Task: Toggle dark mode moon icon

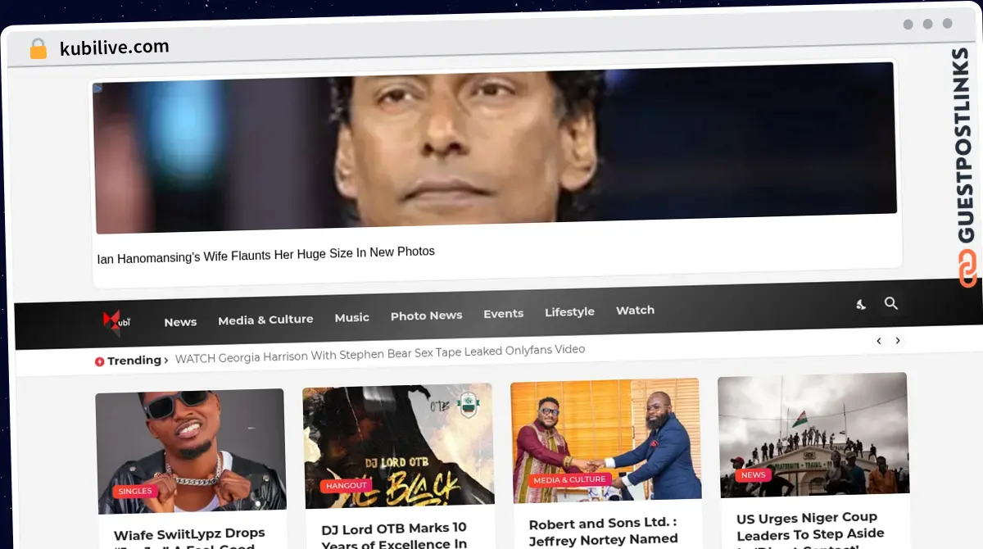Action: point(861,305)
